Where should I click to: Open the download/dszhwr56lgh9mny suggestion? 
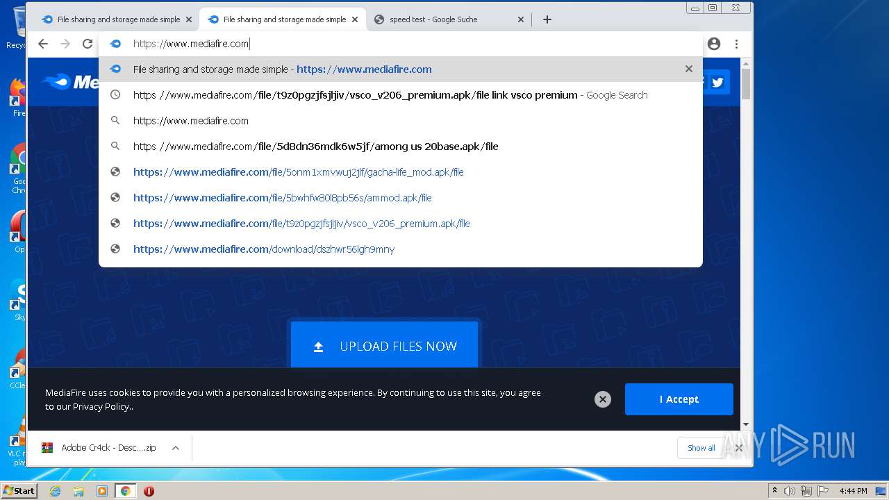click(401, 249)
